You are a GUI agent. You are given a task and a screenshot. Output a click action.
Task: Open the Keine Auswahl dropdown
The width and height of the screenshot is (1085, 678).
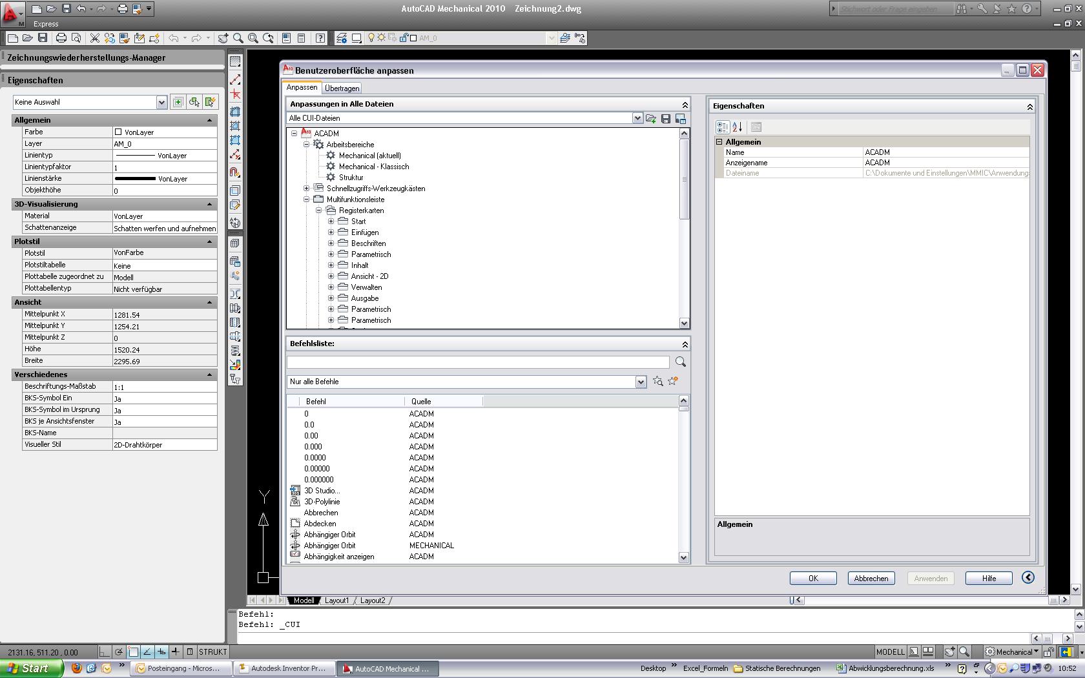coord(161,102)
